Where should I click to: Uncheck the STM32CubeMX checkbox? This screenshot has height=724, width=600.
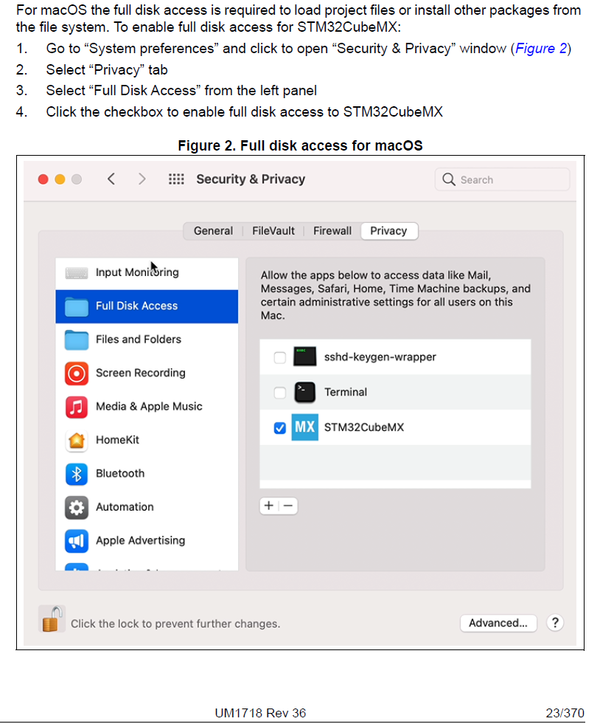pyautogui.click(x=280, y=428)
